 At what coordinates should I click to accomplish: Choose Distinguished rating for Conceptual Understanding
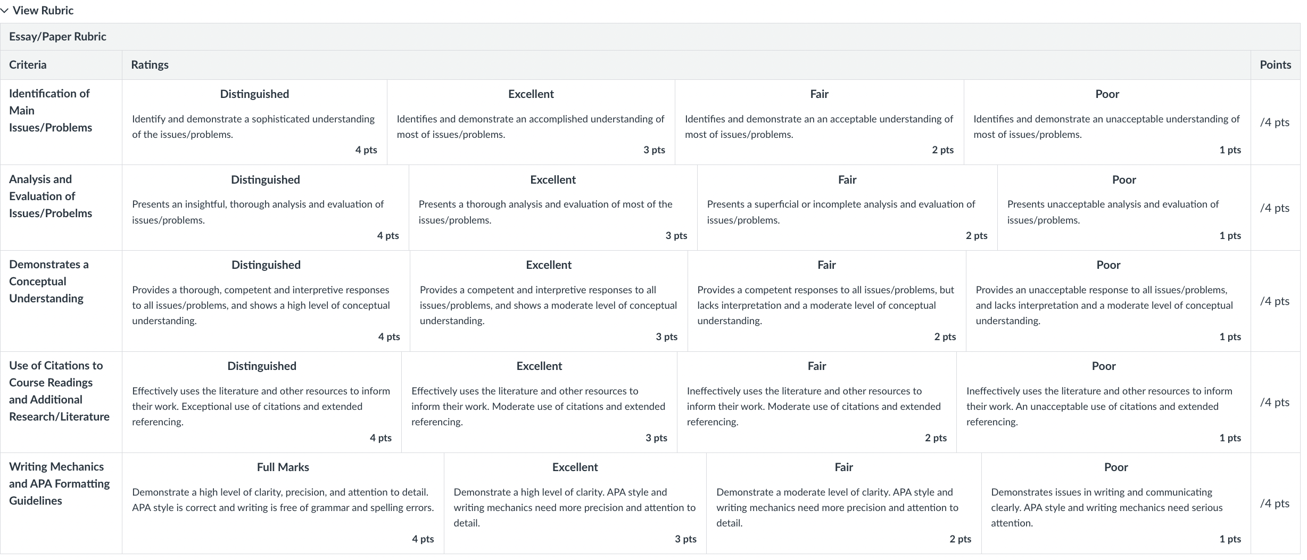pyautogui.click(x=266, y=301)
